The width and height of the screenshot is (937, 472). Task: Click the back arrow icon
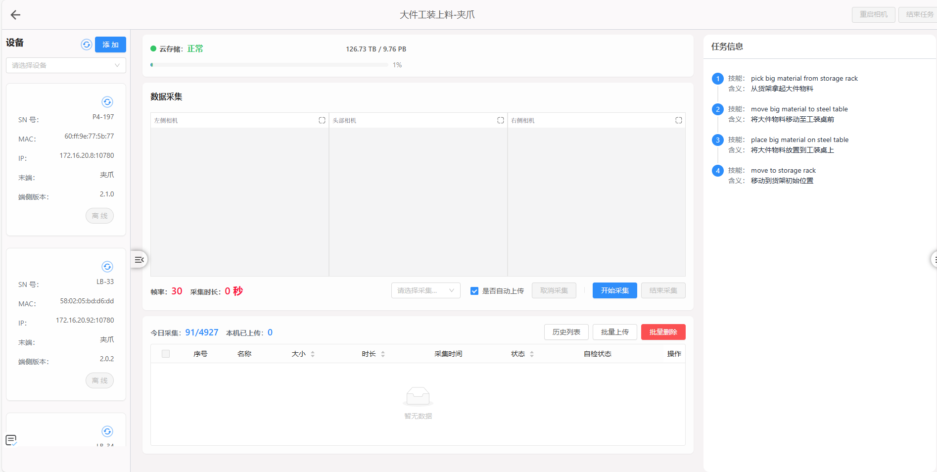(x=15, y=15)
